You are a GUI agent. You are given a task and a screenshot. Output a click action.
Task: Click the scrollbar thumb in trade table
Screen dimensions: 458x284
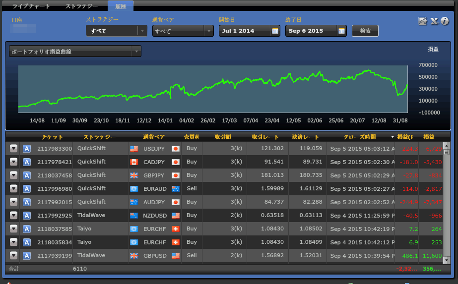pyautogui.click(x=446, y=152)
